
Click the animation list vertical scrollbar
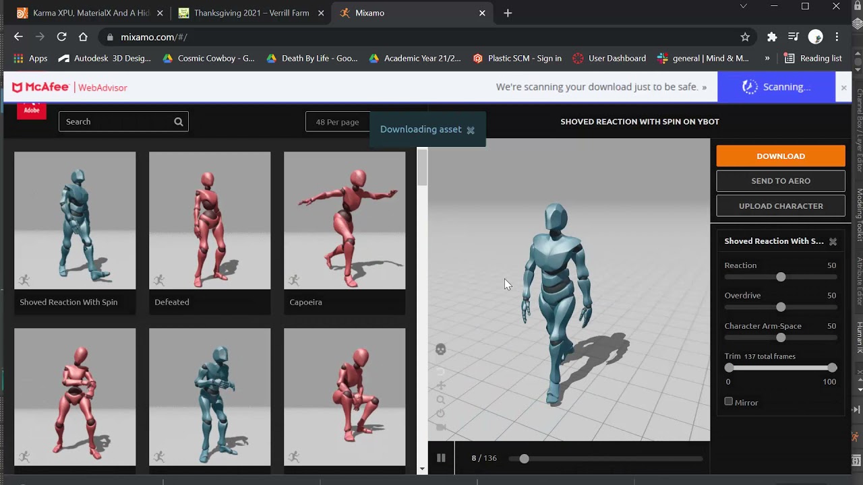pos(422,167)
